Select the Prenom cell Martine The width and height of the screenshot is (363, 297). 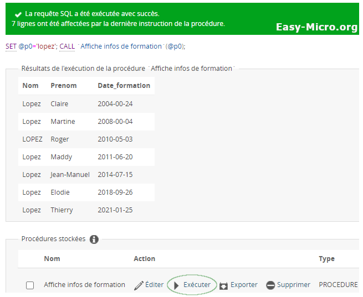(63, 122)
